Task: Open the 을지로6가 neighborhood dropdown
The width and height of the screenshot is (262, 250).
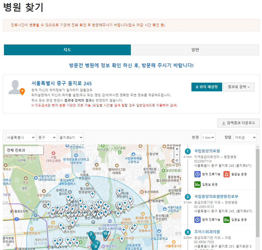Action: (x=71, y=137)
